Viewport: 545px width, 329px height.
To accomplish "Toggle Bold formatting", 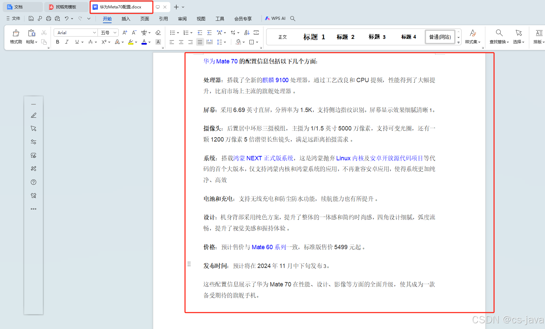I will (58, 42).
